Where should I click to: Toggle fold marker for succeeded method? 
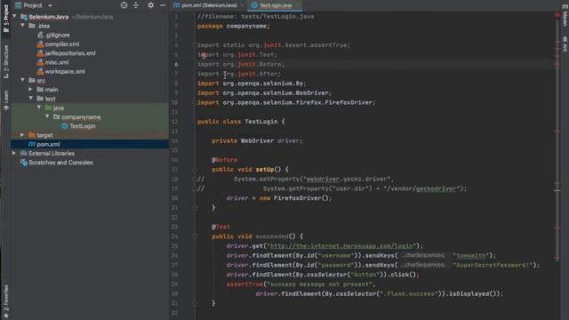pyautogui.click(x=195, y=236)
